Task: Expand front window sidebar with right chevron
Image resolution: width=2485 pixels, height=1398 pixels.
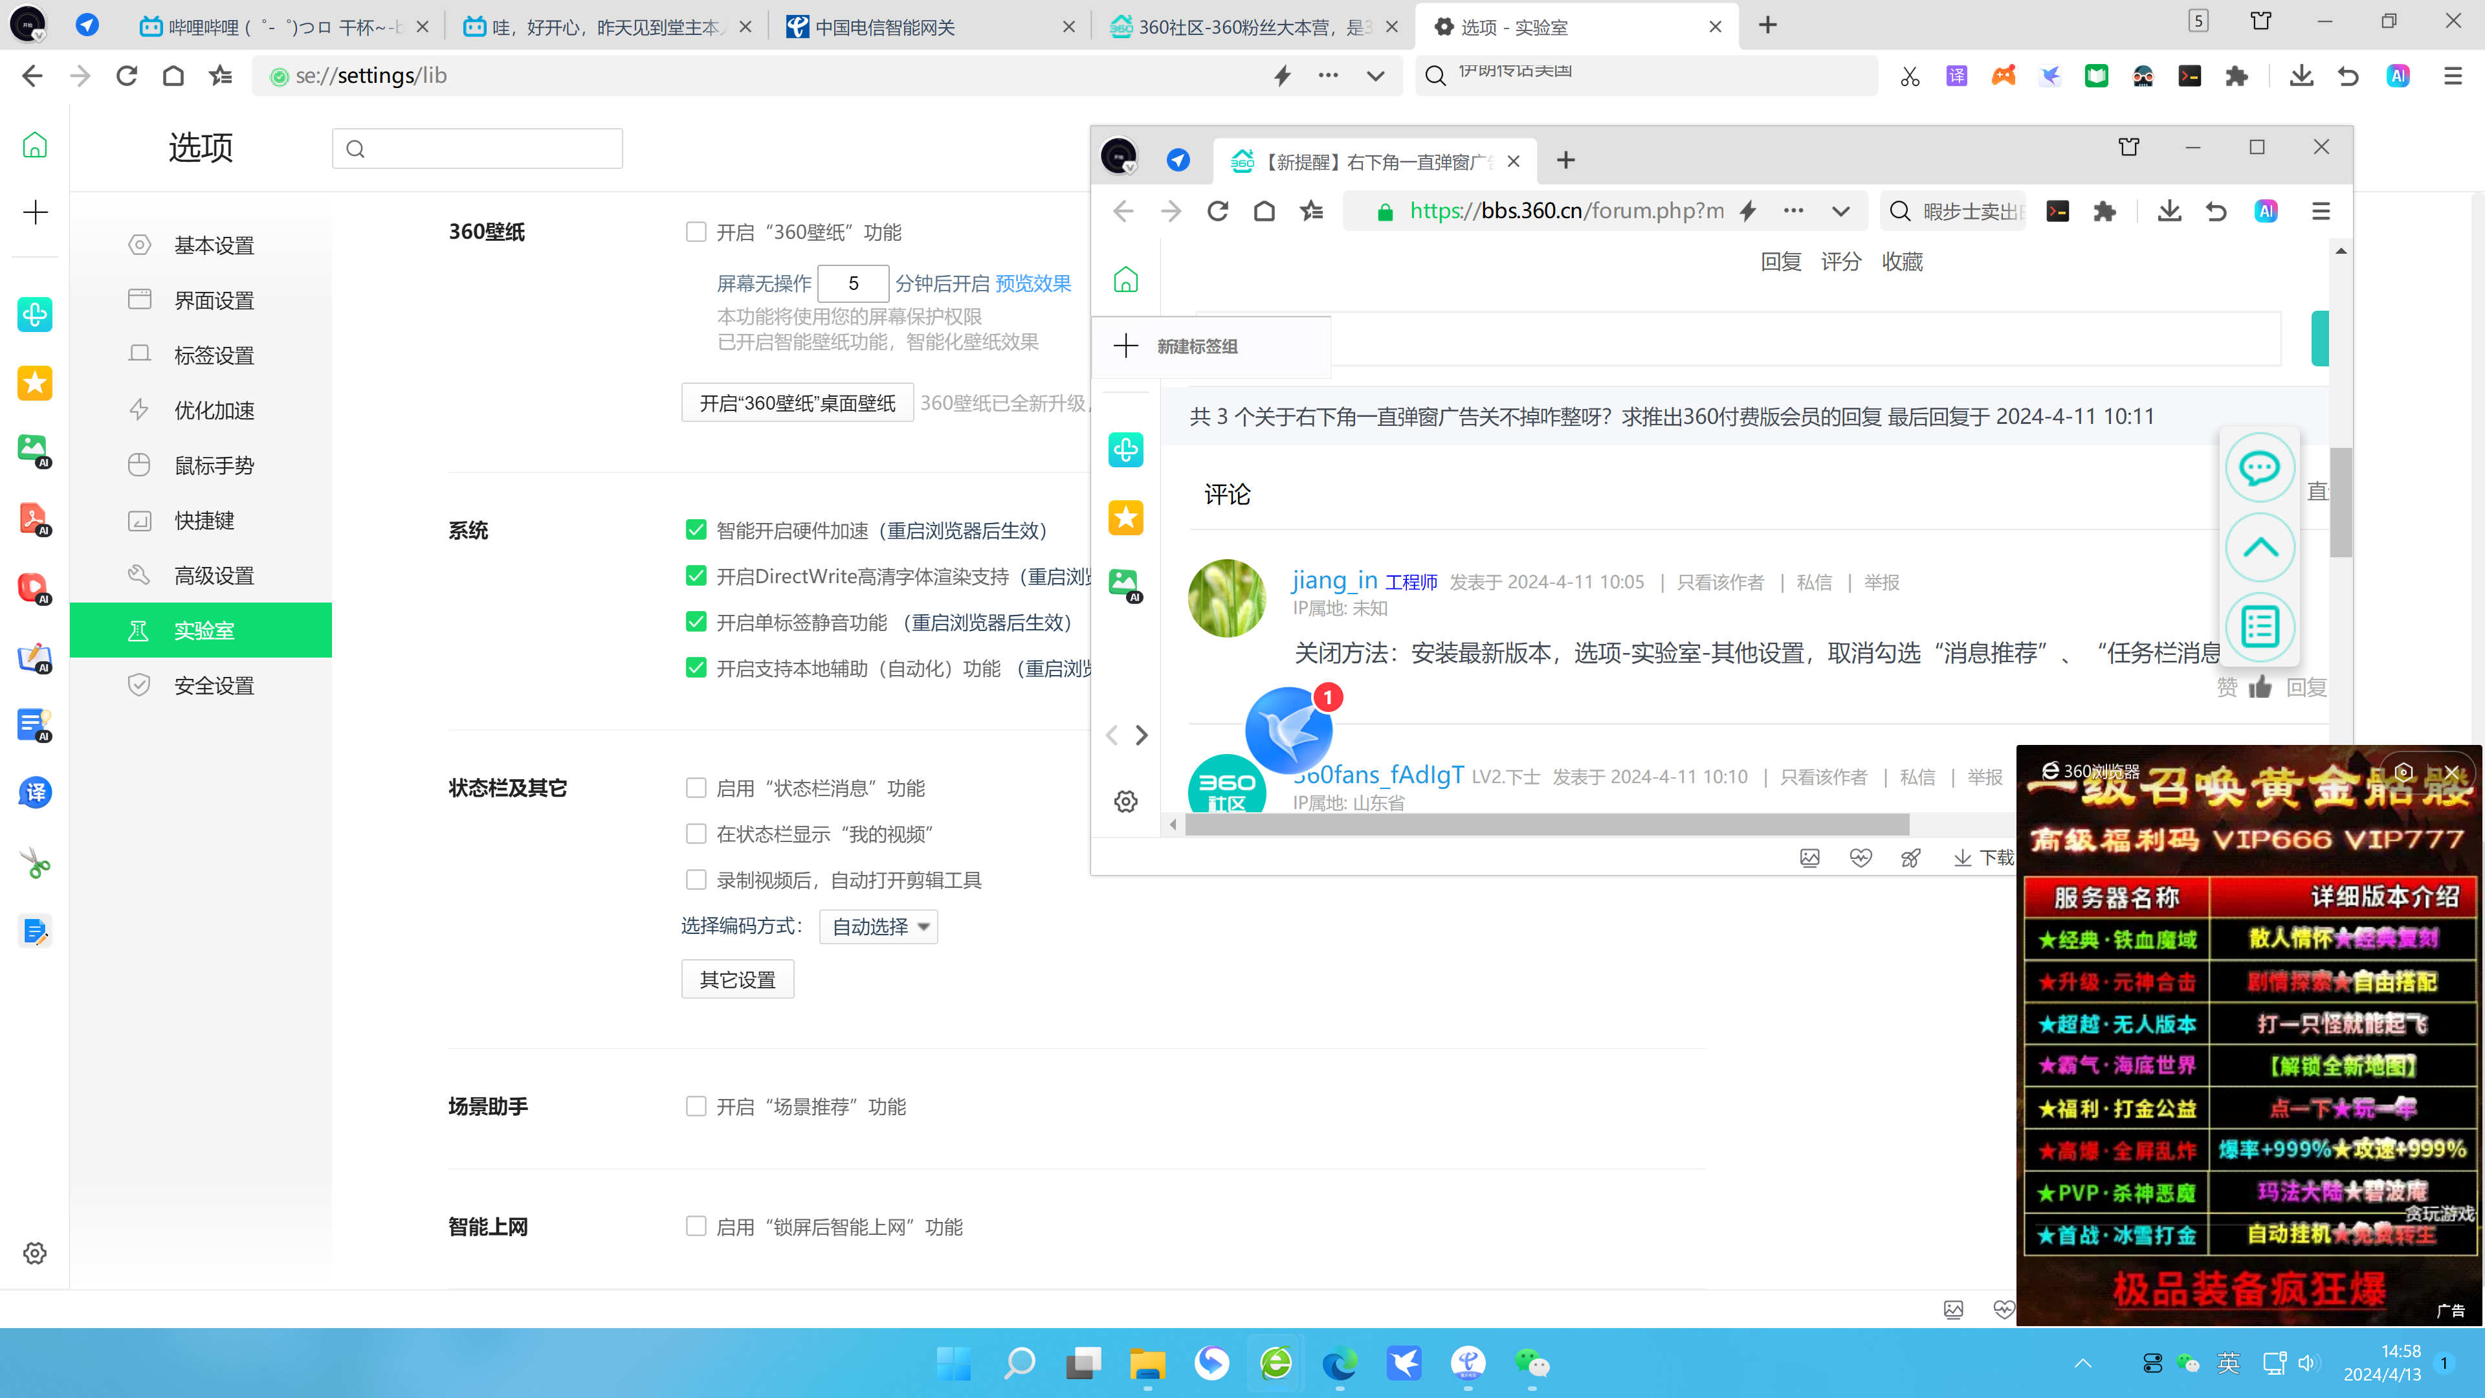Action: 1141,735
